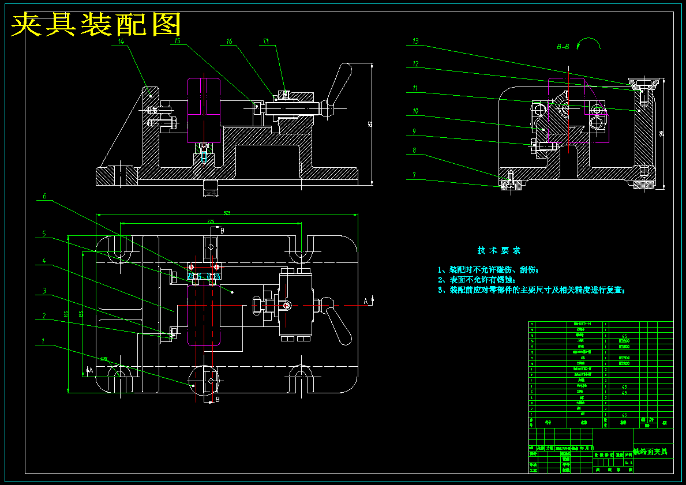Select the 225 dimension text
Viewport: 686px width, 485px height.
pos(211,221)
